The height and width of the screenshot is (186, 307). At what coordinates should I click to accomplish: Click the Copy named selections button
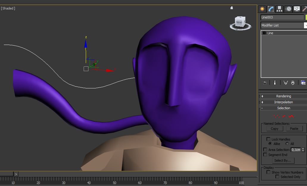tap(274, 129)
